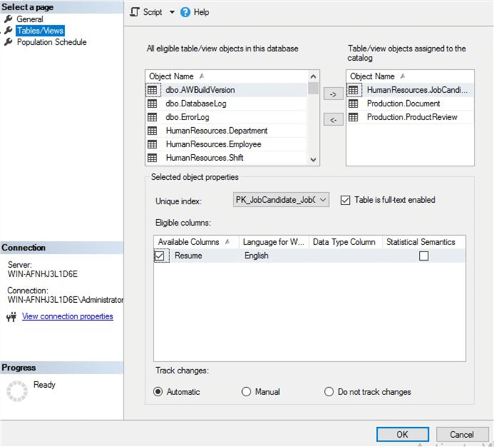494x447 pixels.
Task: Select dbo.AWBuildVersion in eligible objects
Action: [226, 90]
